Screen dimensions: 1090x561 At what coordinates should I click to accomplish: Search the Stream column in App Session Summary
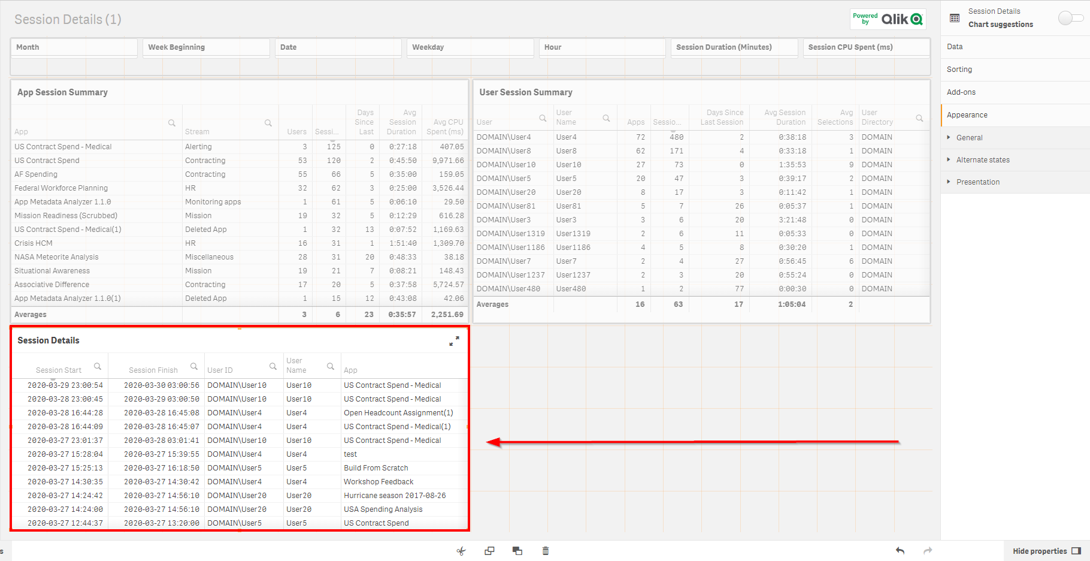tap(268, 123)
